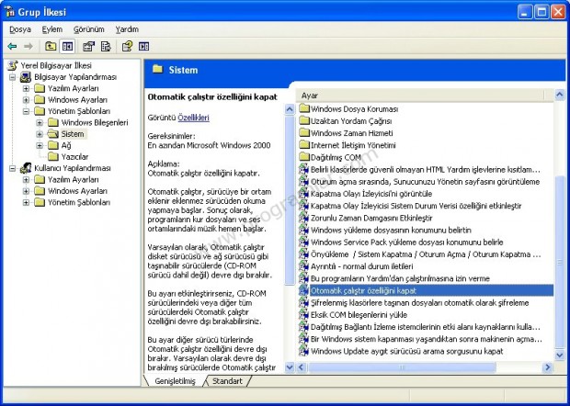Select 'Windows yükleme dosyasının konumunu belirtin'
Image resolution: width=570 pixels, height=406 pixels.
[x=391, y=230]
